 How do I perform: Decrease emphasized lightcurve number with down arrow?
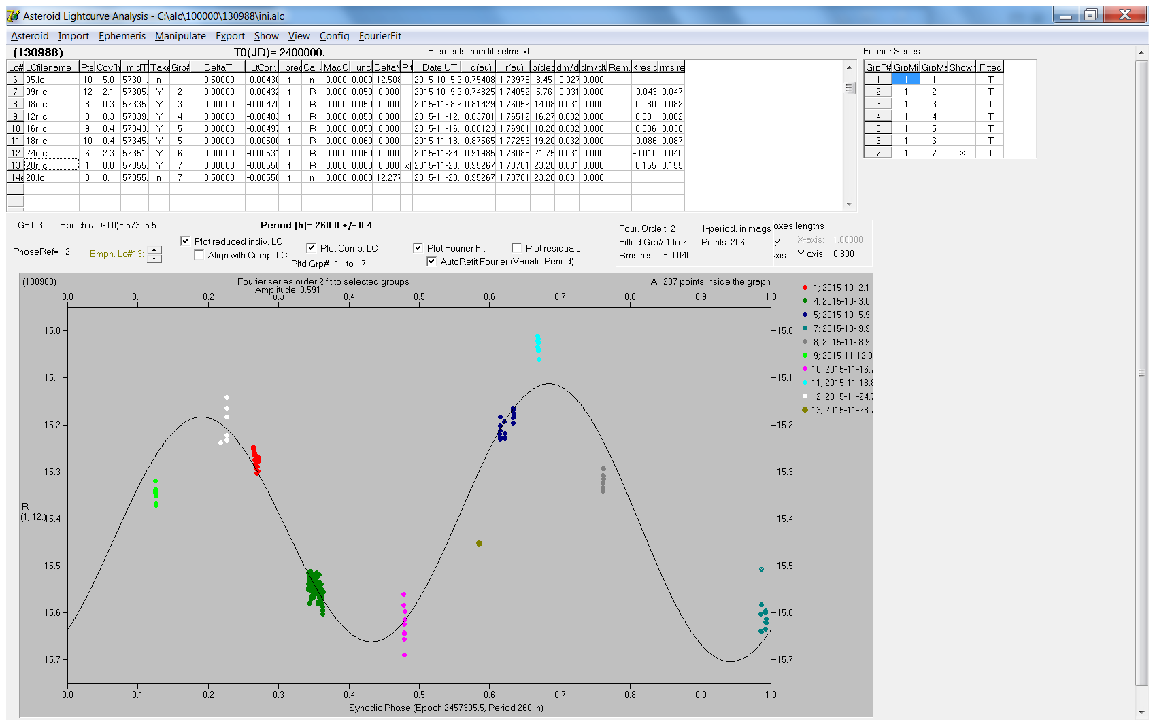pos(155,258)
